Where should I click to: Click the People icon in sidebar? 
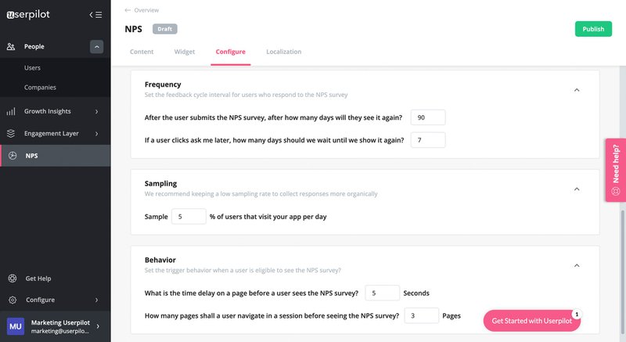pyautogui.click(x=11, y=47)
